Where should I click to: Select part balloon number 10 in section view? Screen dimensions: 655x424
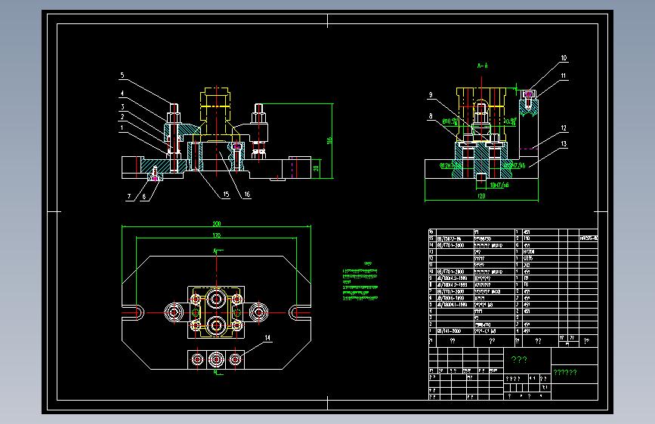click(x=564, y=58)
